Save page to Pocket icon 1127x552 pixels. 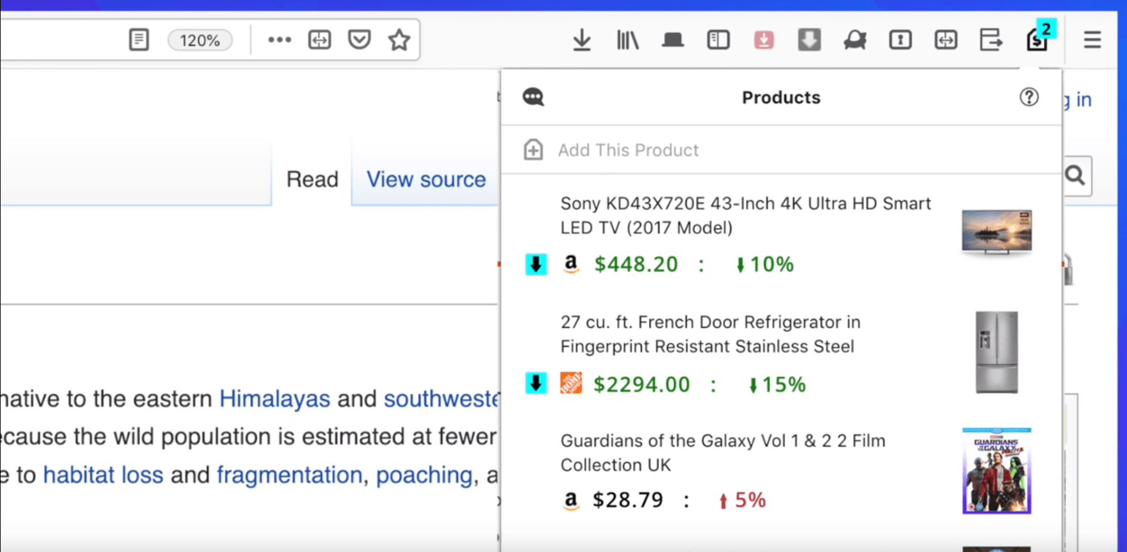click(x=359, y=40)
